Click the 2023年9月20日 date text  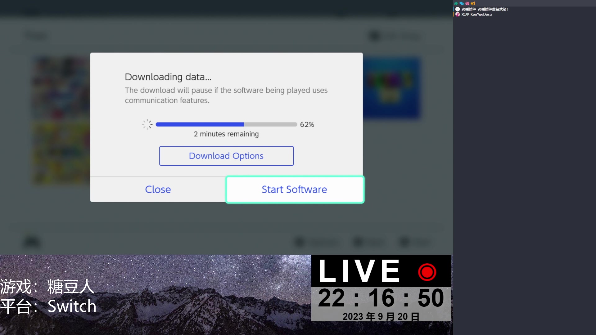(x=381, y=316)
